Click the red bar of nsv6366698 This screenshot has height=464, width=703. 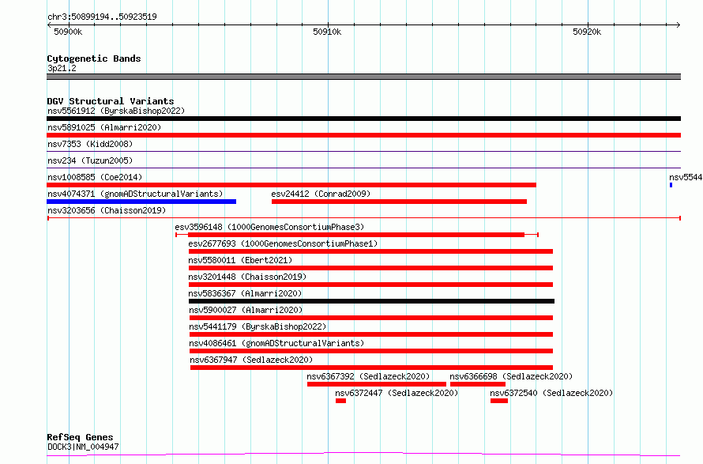click(478, 384)
